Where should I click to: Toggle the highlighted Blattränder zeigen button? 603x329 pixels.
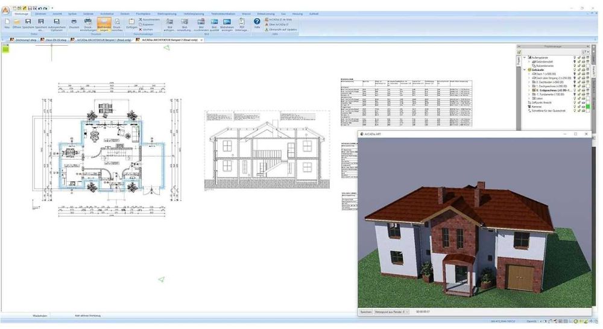(x=104, y=24)
